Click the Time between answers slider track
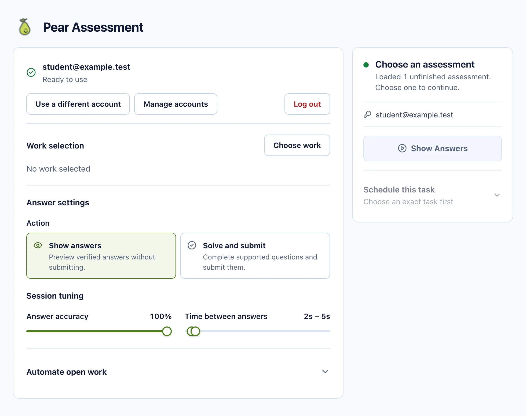This screenshot has height=416, width=526. coord(257,331)
